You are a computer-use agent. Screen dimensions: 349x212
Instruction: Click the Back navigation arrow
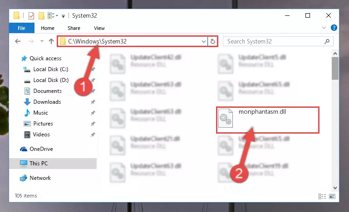(18, 41)
